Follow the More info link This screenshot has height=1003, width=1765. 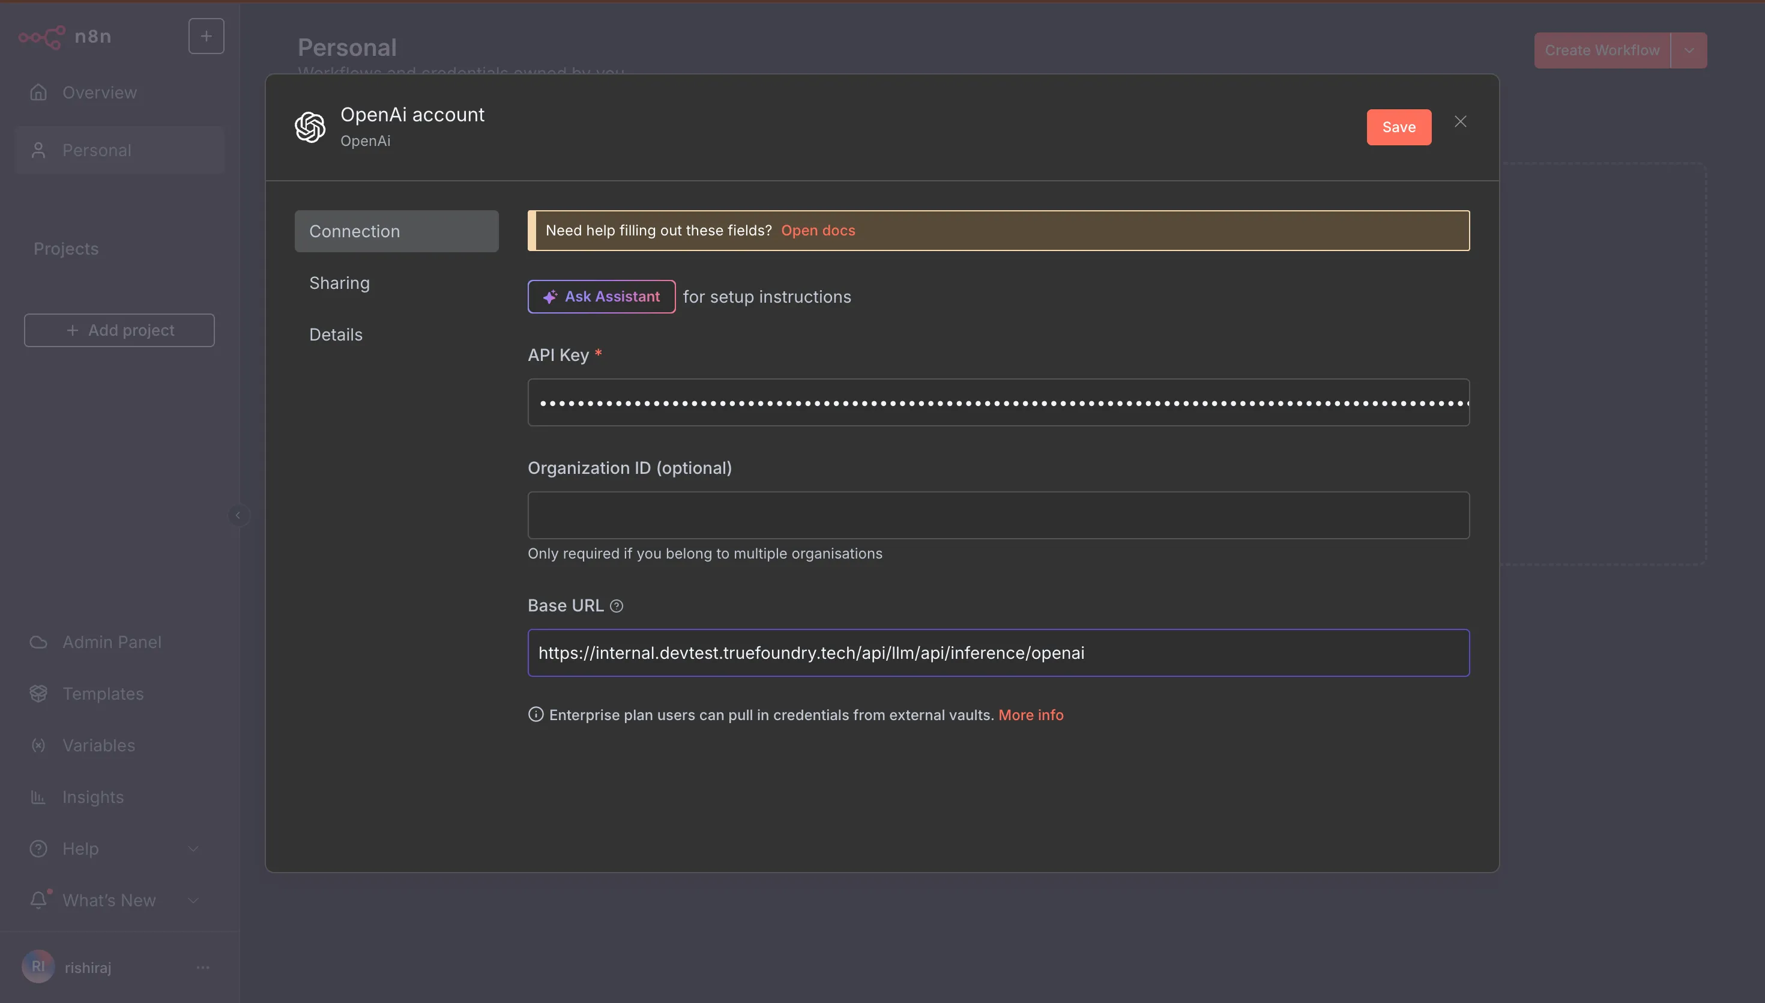tap(1031, 715)
